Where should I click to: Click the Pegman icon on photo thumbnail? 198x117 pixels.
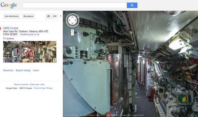pos(54,60)
